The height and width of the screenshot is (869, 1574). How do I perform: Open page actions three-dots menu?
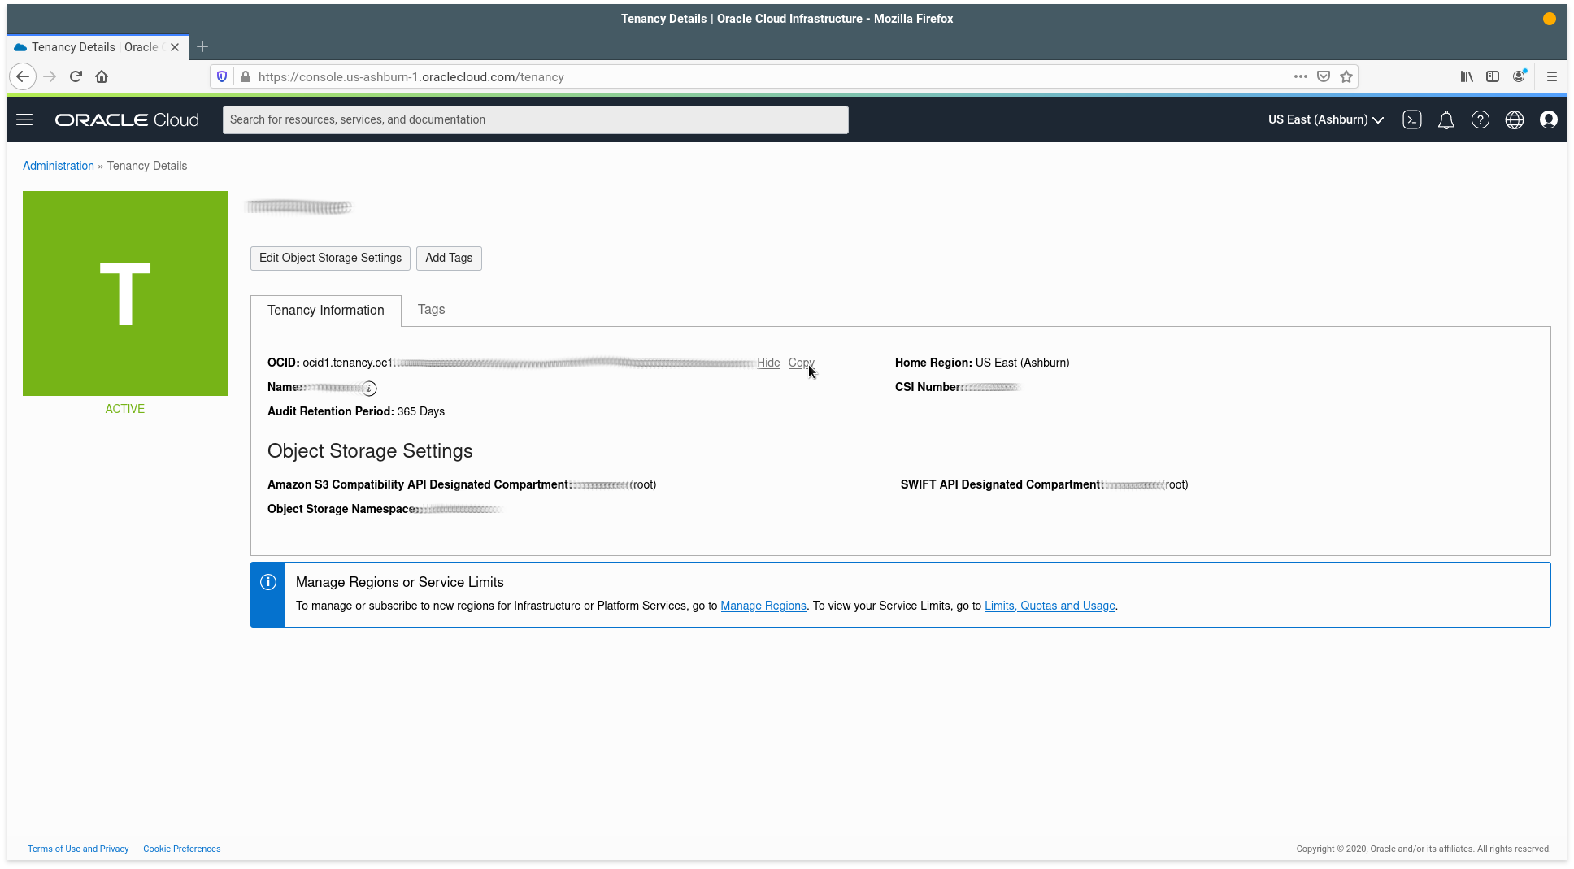1301,76
